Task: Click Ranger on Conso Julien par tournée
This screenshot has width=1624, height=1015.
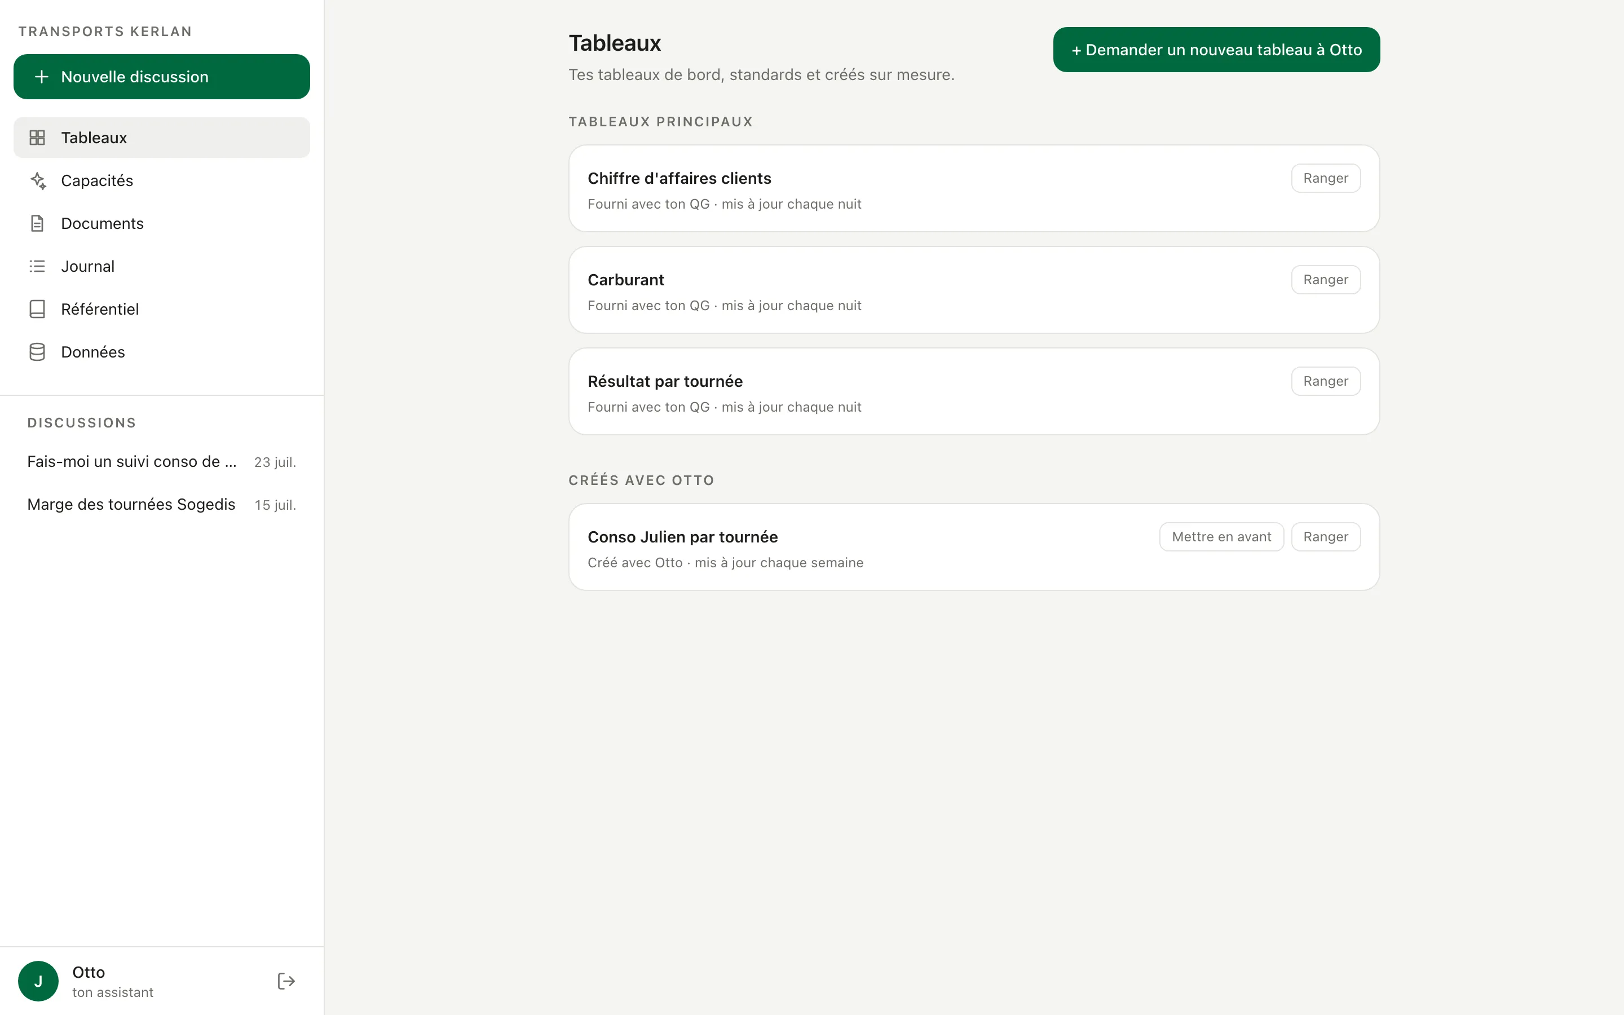Action: coord(1325,537)
